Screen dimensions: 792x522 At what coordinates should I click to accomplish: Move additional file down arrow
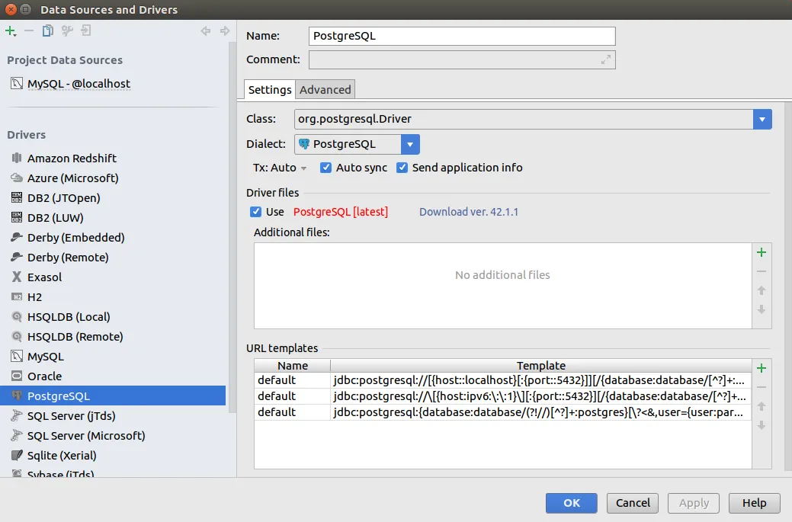(x=762, y=309)
